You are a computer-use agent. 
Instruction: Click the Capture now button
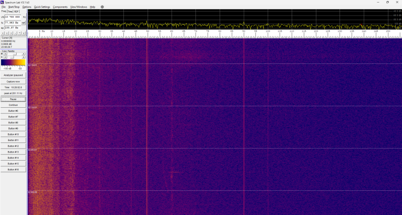(13, 82)
